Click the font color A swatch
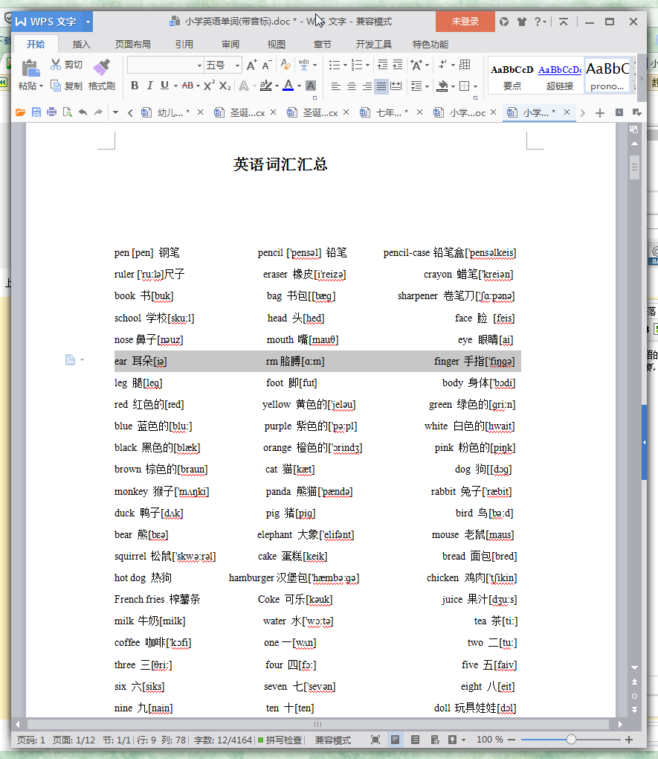The width and height of the screenshot is (658, 759). pos(288,86)
